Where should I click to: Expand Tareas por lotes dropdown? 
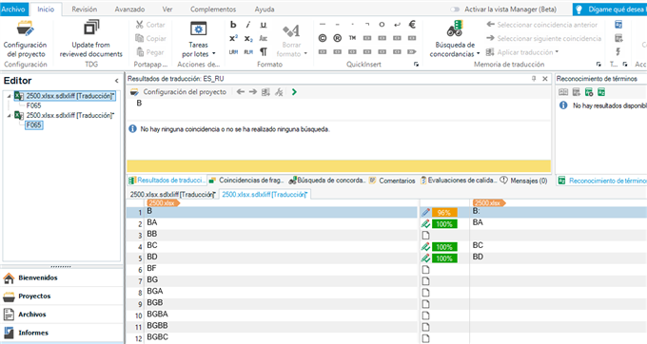point(214,53)
